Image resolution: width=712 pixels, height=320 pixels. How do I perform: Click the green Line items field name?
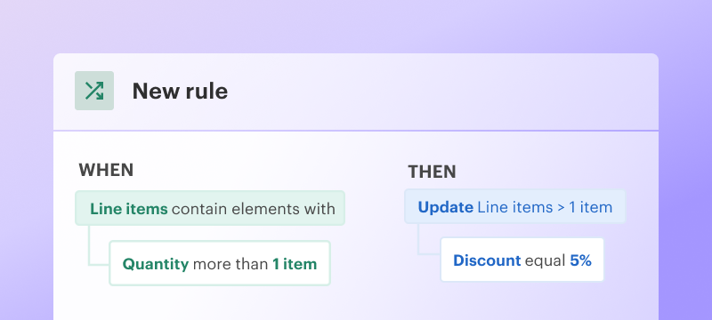(129, 209)
